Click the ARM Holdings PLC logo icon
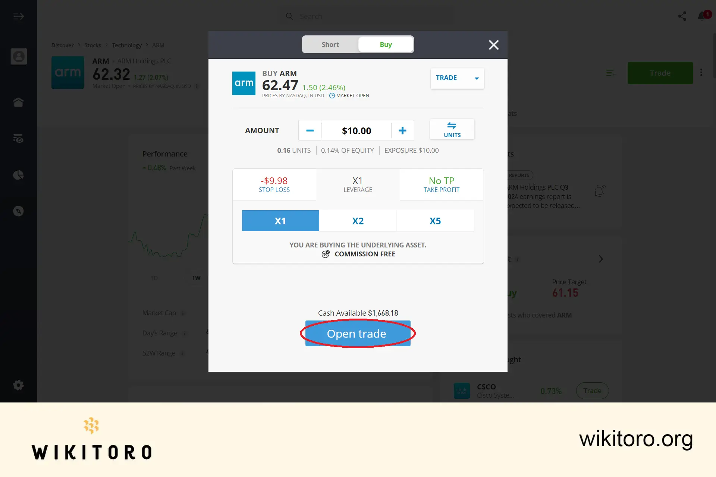716x477 pixels. click(67, 72)
